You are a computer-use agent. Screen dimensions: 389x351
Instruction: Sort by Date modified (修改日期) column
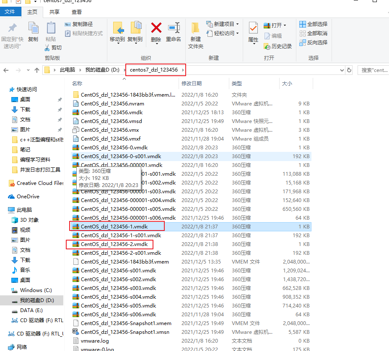[x=192, y=84]
